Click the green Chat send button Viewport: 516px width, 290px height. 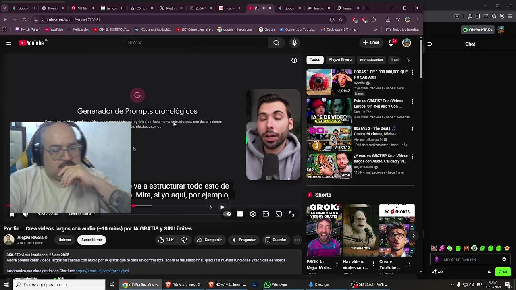click(503, 272)
